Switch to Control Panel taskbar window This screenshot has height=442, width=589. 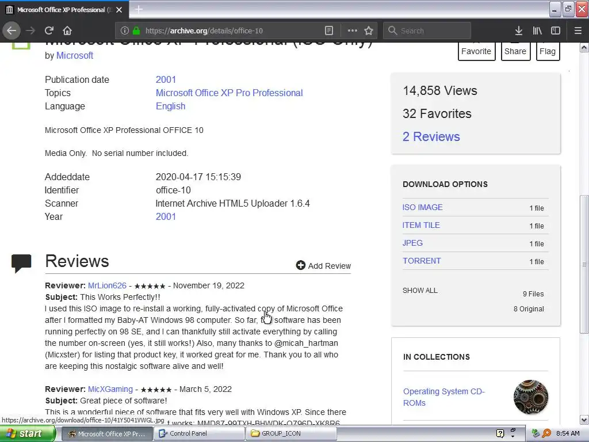pyautogui.click(x=199, y=433)
